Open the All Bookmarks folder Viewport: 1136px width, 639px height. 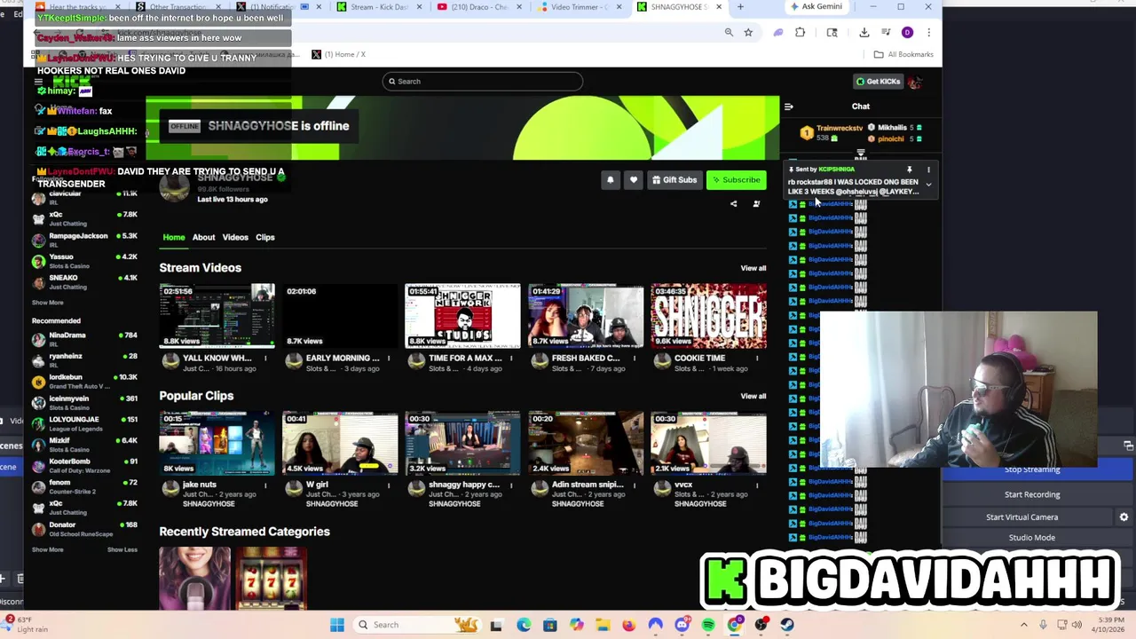coord(903,54)
